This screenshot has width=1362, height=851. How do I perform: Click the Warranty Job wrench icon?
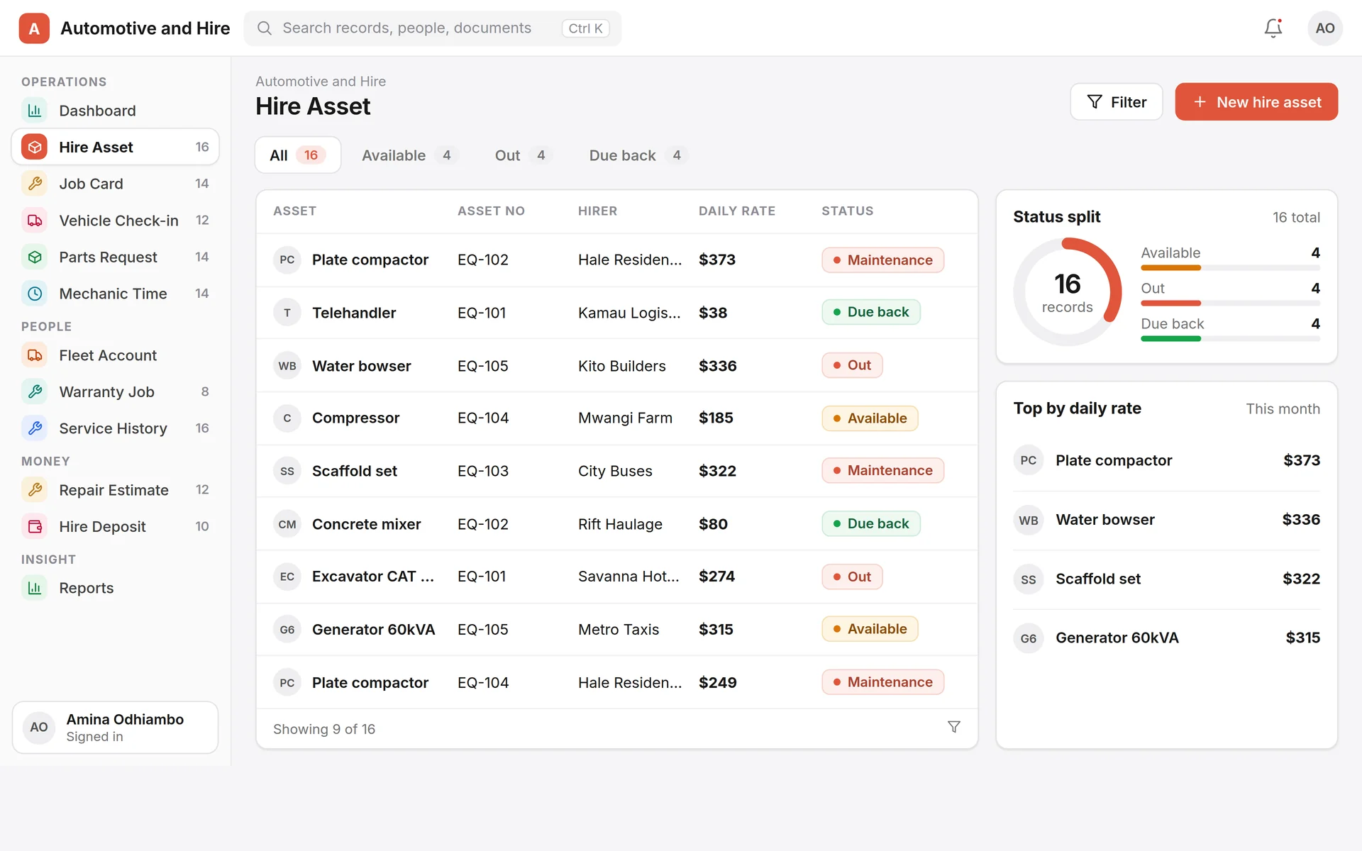tap(35, 391)
